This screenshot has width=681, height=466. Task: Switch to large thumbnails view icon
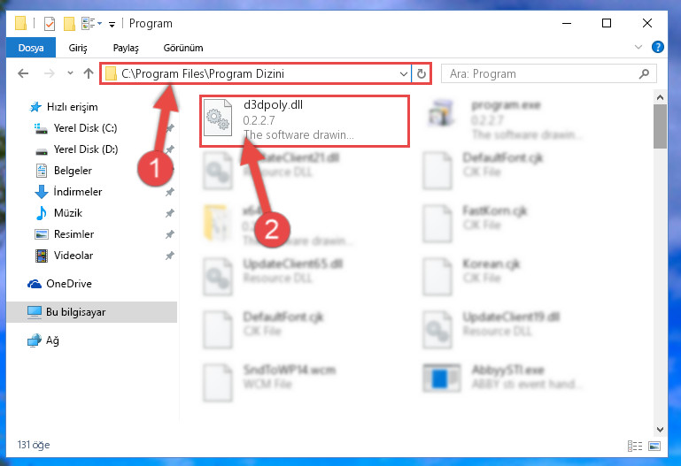pos(654,446)
